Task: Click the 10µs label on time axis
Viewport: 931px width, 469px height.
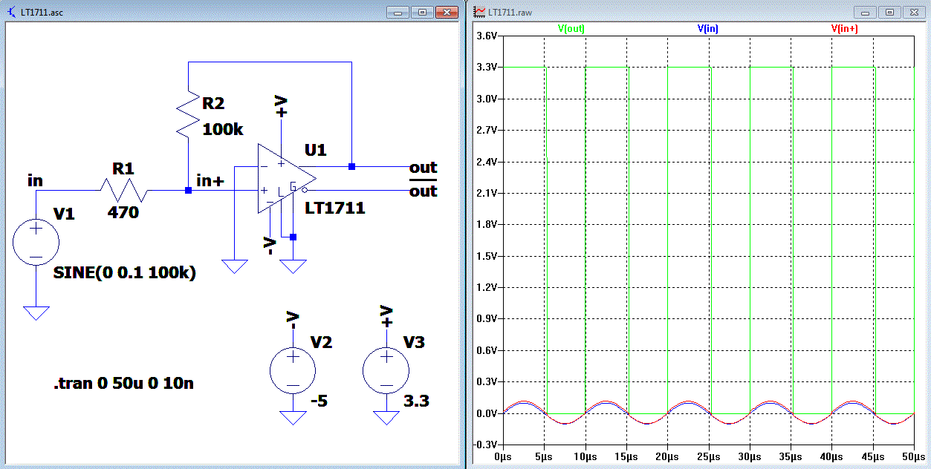Action: point(585,456)
